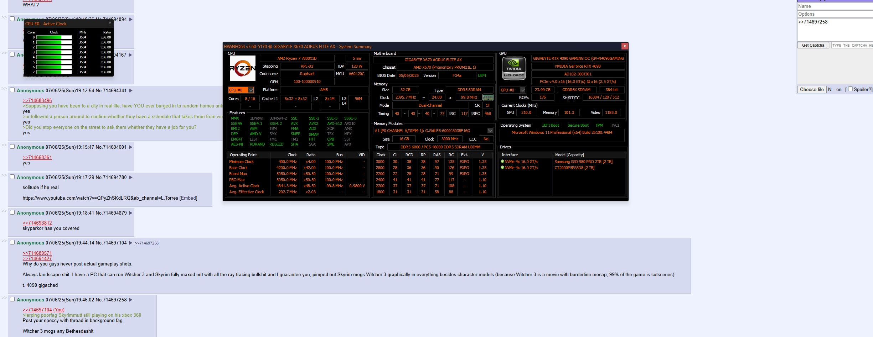This screenshot has width=873, height=337.
Task: Tick the checkbox for post No.714697104
Action: [x=12, y=242]
